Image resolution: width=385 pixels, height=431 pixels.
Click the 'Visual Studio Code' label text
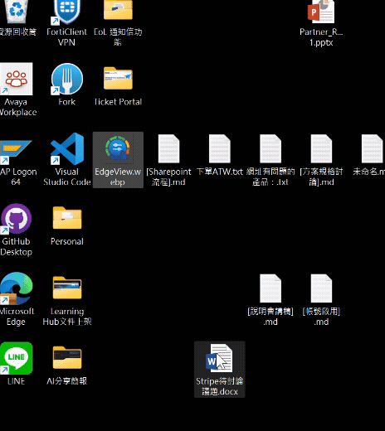pos(67,177)
